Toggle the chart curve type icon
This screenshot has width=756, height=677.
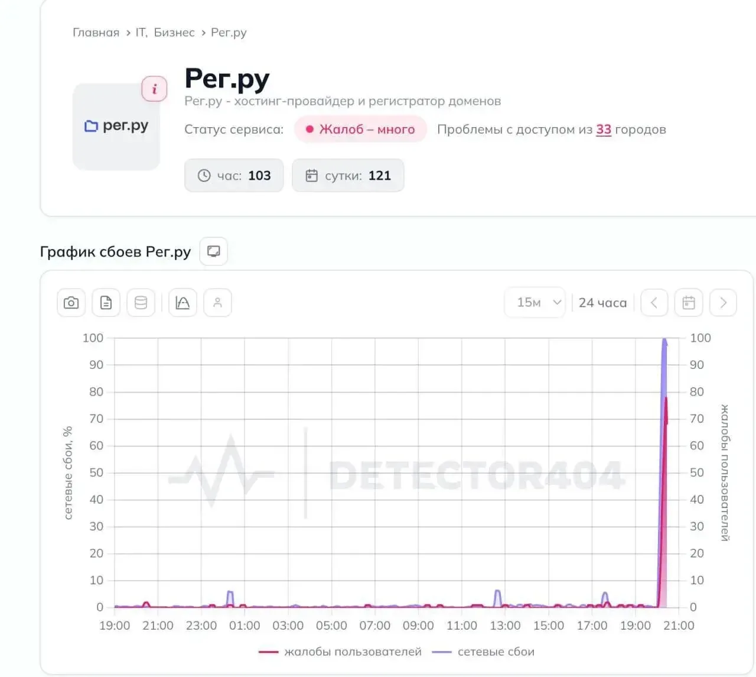coord(183,303)
